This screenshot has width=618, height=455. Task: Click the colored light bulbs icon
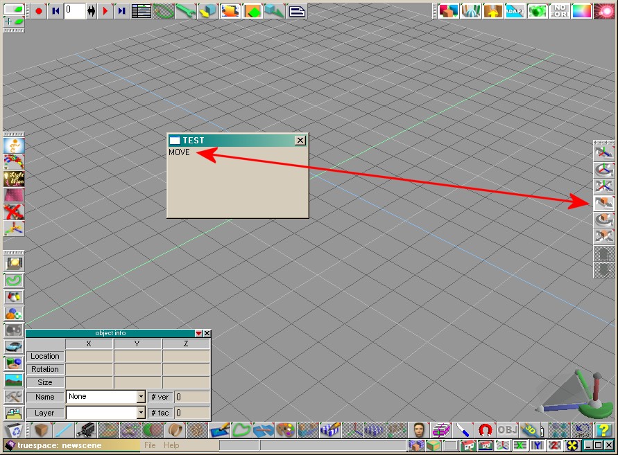(x=14, y=297)
